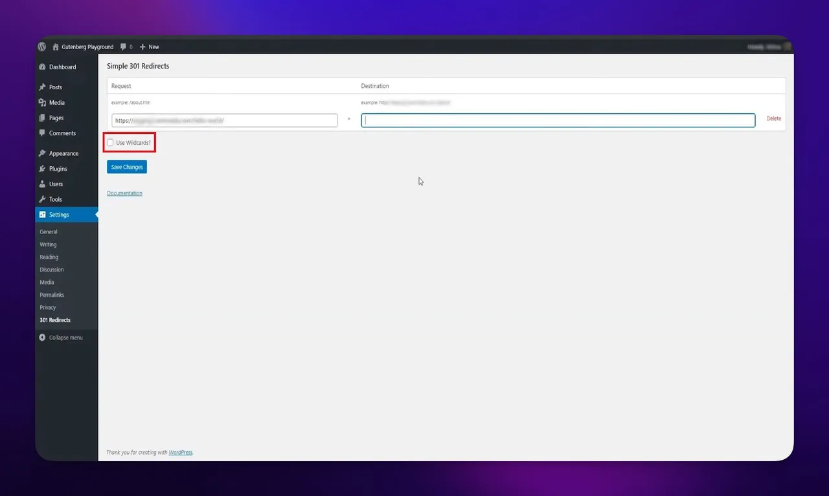Open Gutenberg Playground site home icon

(56, 47)
